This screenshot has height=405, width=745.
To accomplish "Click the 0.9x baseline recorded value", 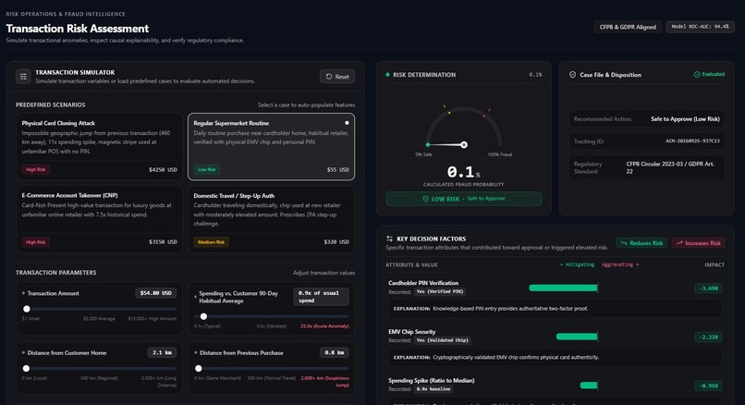I will coord(434,389).
